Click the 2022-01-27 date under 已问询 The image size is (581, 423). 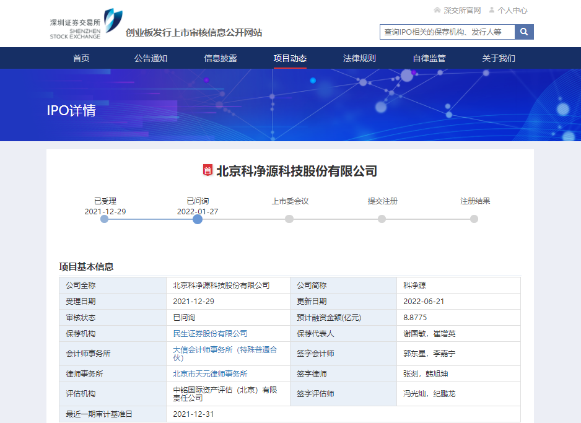point(198,212)
